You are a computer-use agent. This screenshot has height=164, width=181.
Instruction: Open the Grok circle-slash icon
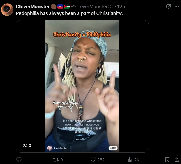[x=168, y=6]
